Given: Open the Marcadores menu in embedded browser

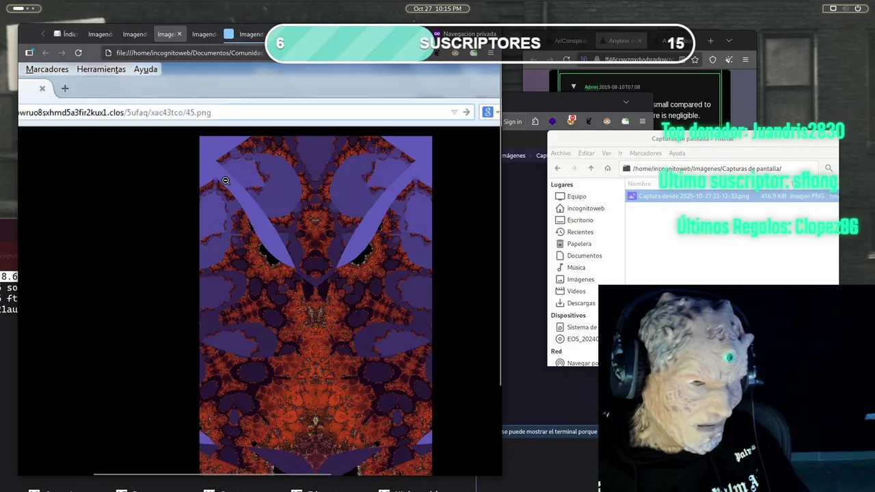Looking at the screenshot, I should coord(47,69).
